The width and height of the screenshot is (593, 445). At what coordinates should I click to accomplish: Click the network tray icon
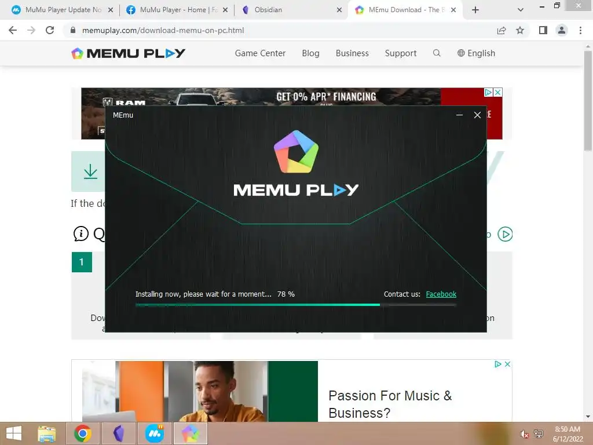tap(539, 433)
